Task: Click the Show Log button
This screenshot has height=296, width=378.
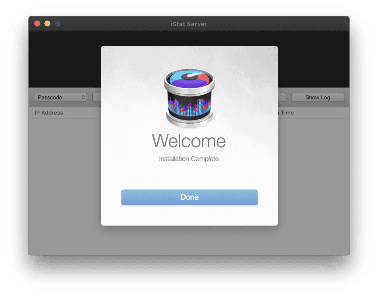Action: (317, 97)
